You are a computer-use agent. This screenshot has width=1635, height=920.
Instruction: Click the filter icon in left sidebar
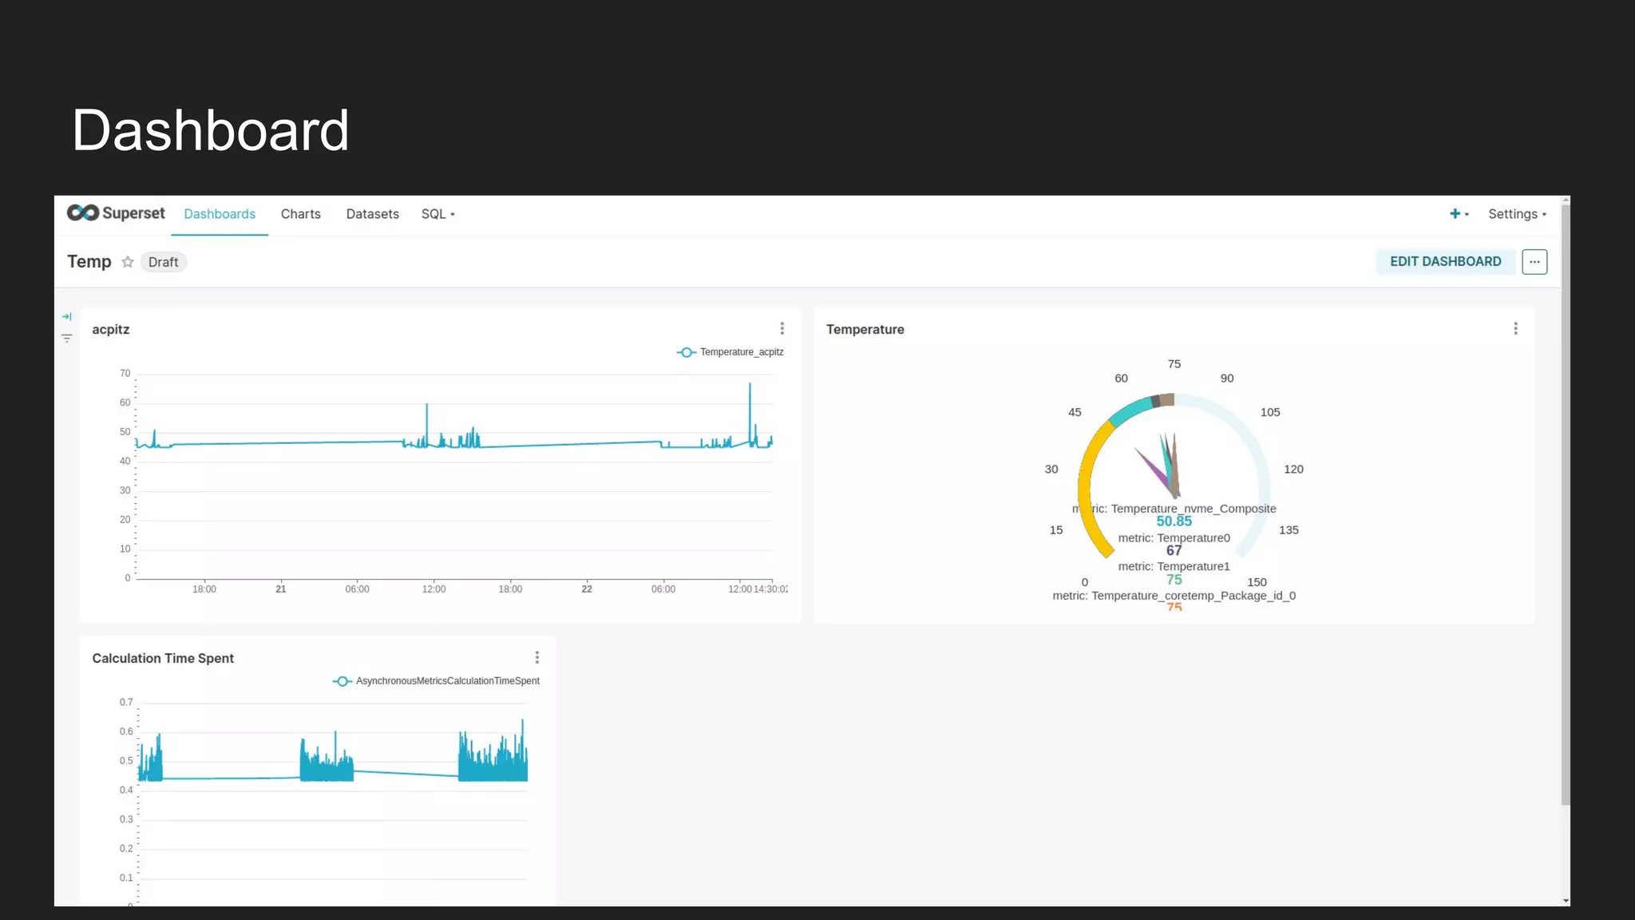[x=67, y=339]
